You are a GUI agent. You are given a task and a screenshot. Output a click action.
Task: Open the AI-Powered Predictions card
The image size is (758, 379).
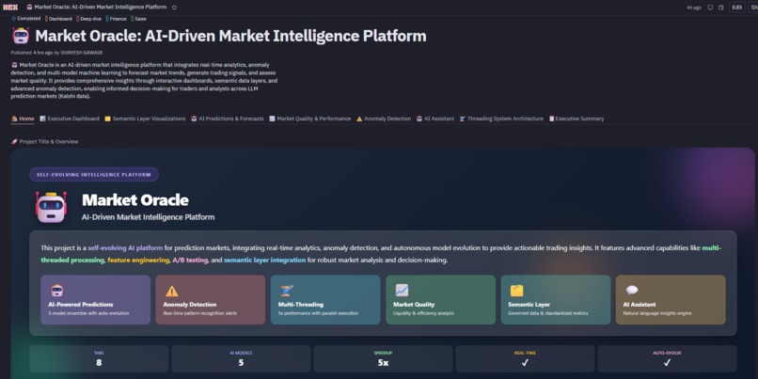tap(96, 300)
